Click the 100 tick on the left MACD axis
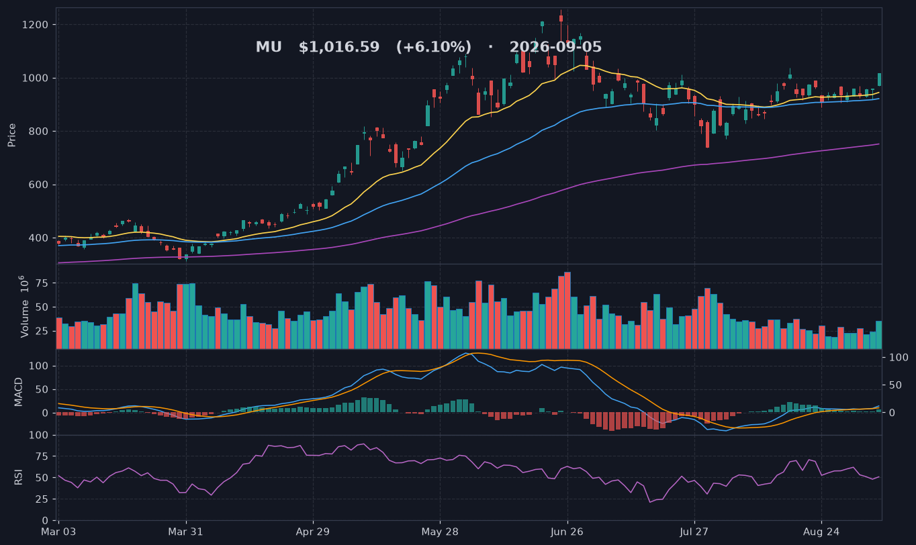Screen dimensions: 916x545 pos(40,366)
